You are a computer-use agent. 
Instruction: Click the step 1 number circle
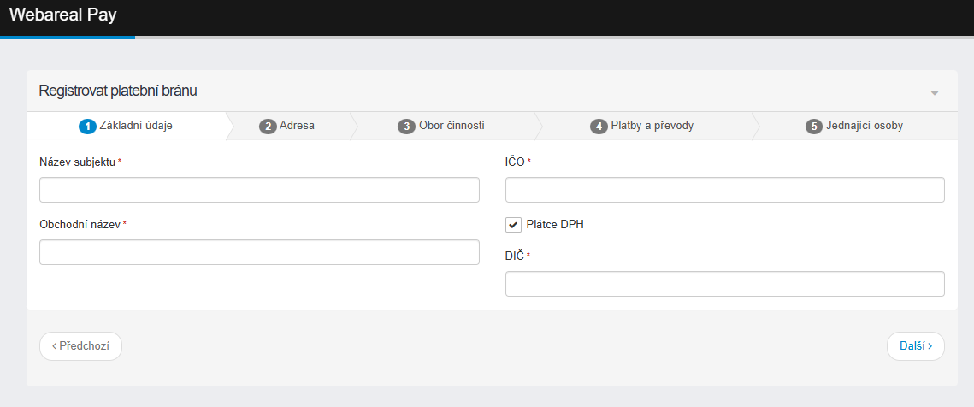pos(86,127)
